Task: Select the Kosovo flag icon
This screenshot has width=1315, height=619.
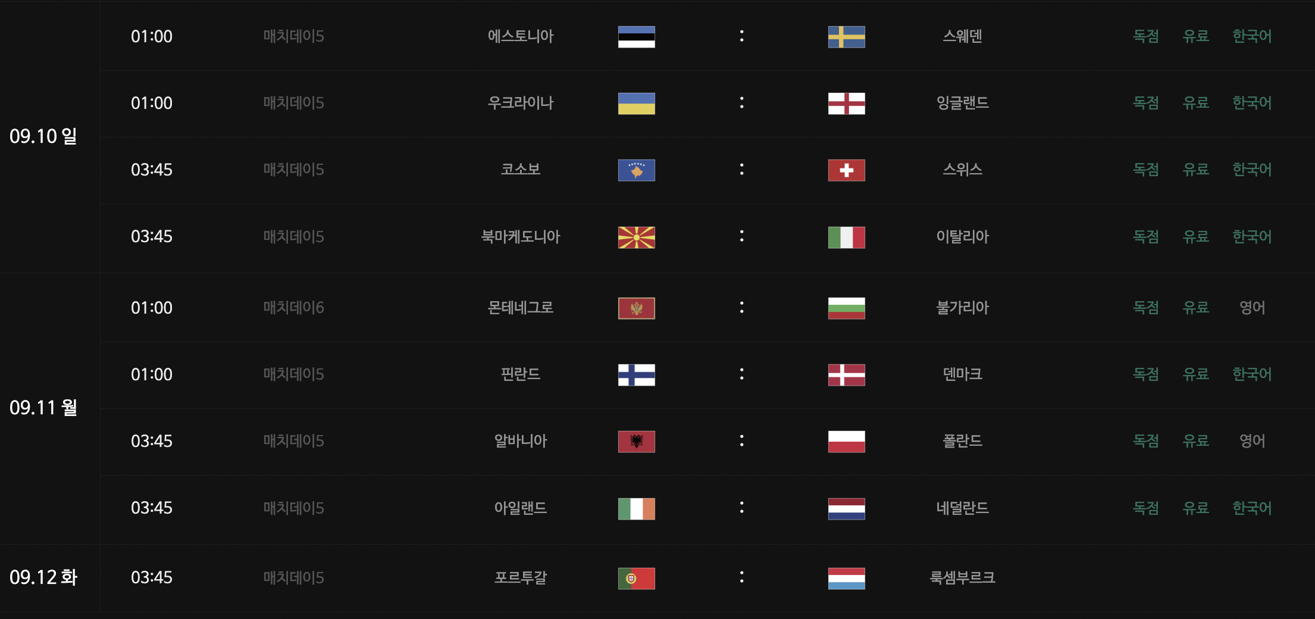Action: (x=636, y=170)
